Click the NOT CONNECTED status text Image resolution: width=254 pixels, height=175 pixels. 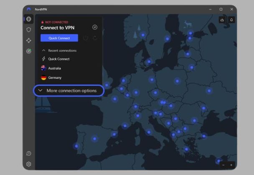(56, 22)
